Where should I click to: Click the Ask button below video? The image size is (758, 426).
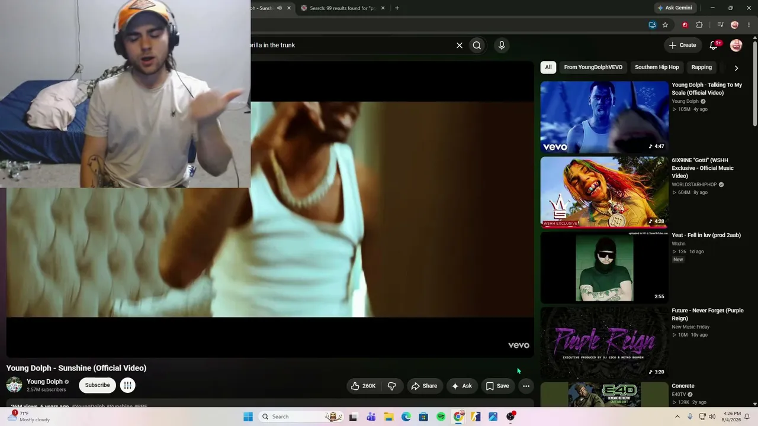tap(462, 386)
